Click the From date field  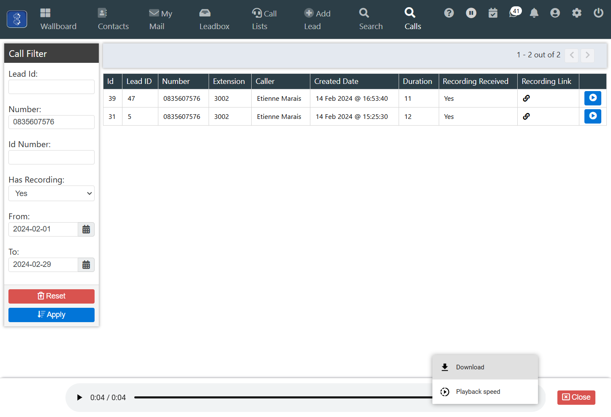click(43, 229)
